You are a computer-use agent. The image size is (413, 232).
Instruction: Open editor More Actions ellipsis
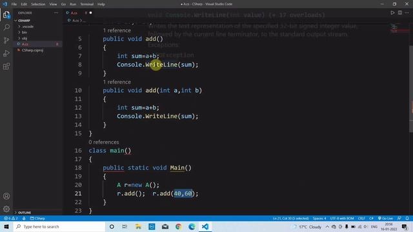407,13
